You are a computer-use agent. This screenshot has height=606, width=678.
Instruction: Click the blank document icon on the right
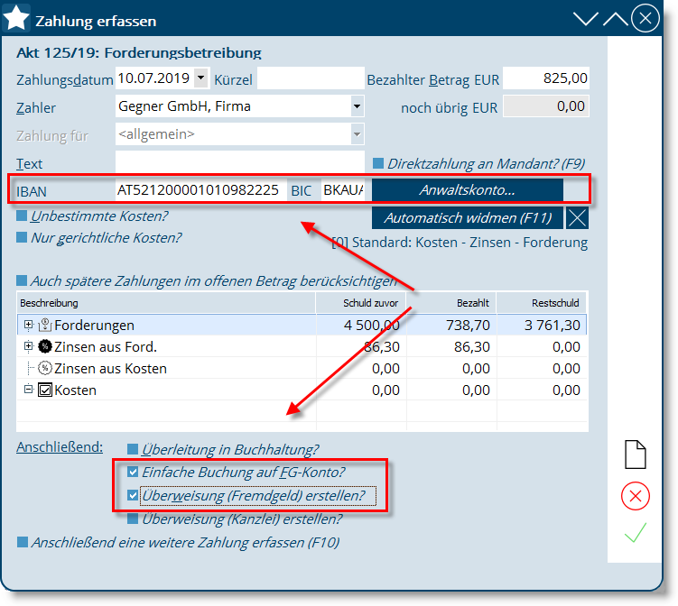click(636, 454)
